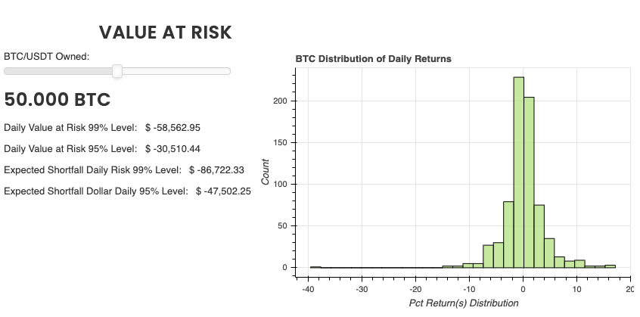Select the Daily Value at Risk 99% value
This screenshot has width=640, height=317.
(x=172, y=128)
